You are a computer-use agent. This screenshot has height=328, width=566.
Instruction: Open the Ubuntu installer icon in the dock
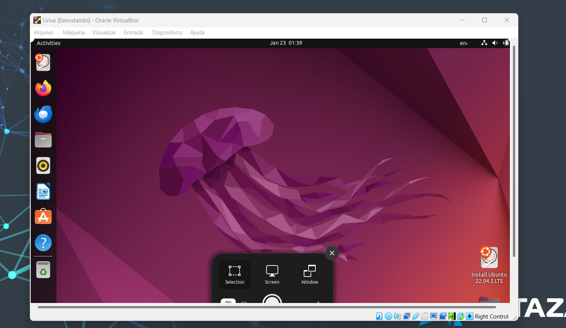pyautogui.click(x=43, y=62)
